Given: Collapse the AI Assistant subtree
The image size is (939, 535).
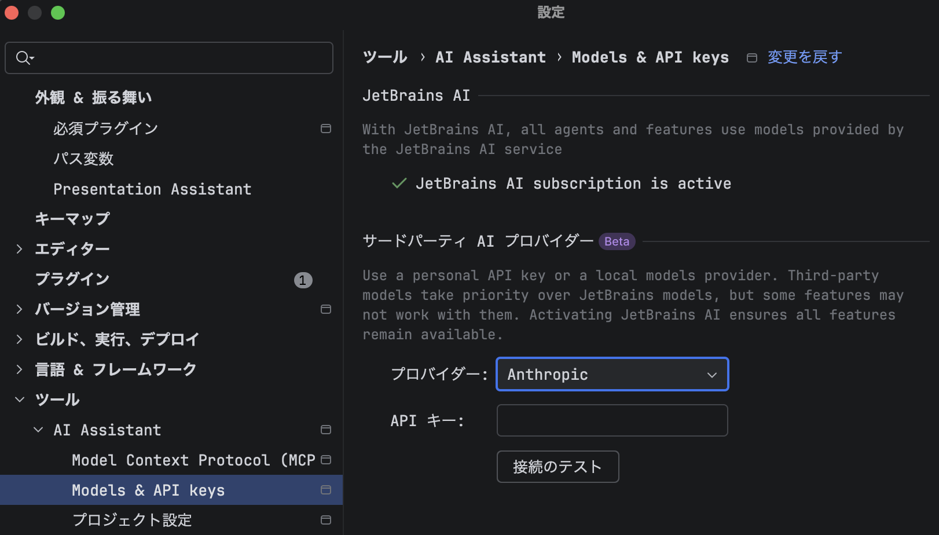Looking at the screenshot, I should point(38,430).
